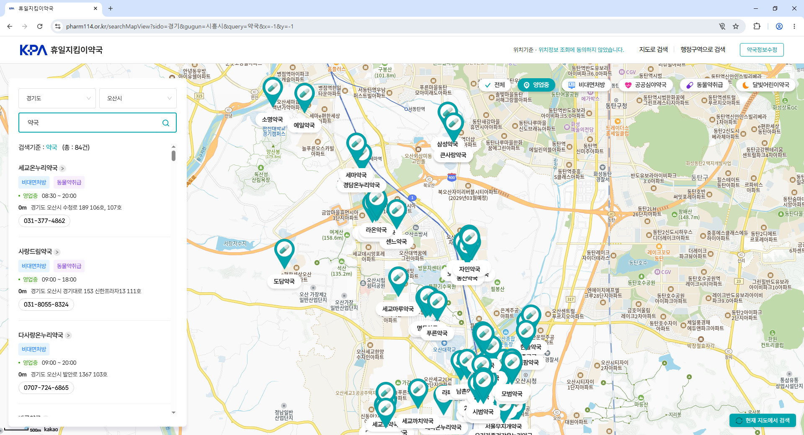Click the 센느약국 map pin marker
804x435 pixels.
pos(397,213)
